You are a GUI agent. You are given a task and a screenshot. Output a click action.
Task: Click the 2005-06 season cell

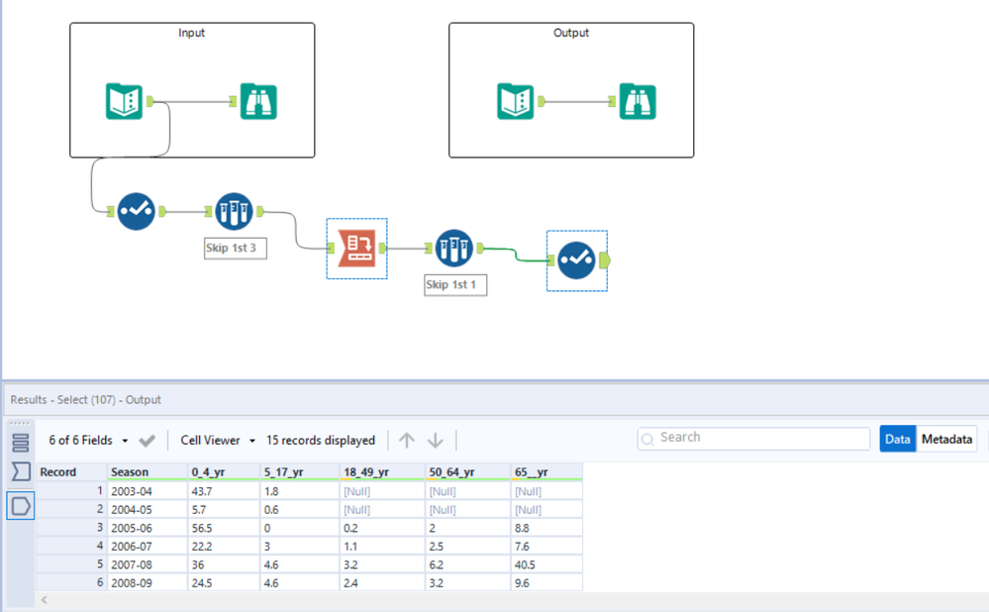point(148,528)
